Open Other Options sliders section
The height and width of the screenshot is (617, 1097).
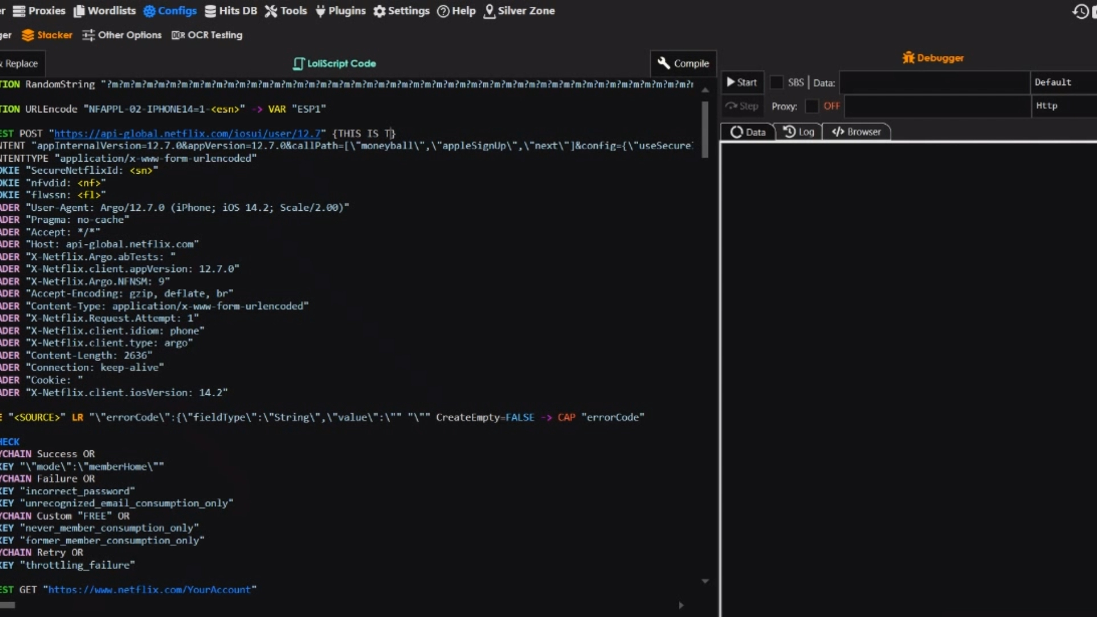pos(122,35)
